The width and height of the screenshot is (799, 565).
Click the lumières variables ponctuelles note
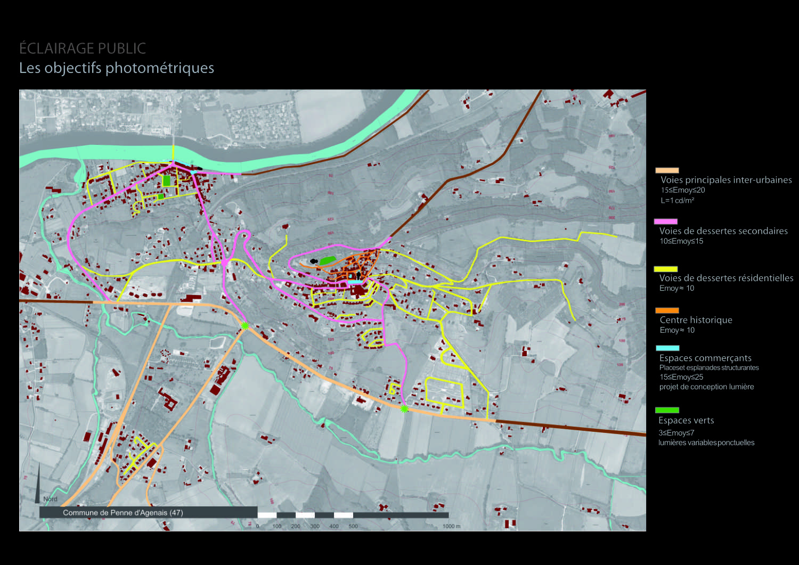click(x=706, y=443)
